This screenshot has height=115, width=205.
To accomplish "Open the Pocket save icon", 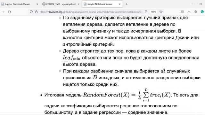I will [x=182, y=12].
